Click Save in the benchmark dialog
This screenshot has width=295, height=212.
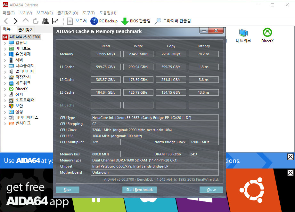tap(67, 190)
